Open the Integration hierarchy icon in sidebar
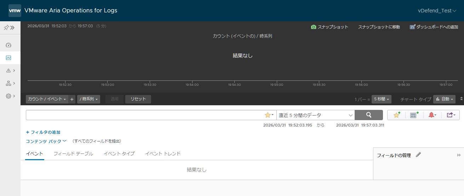This screenshot has height=196, width=464. [8, 83]
